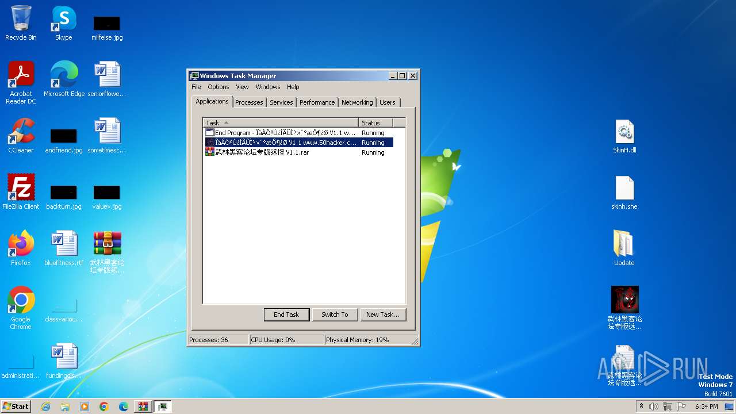Open the Help menu in Task Manager
736x414 pixels.
tap(293, 87)
